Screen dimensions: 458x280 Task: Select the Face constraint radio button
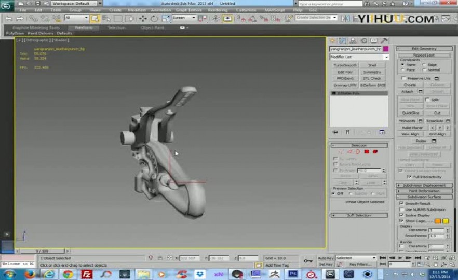(x=402, y=70)
